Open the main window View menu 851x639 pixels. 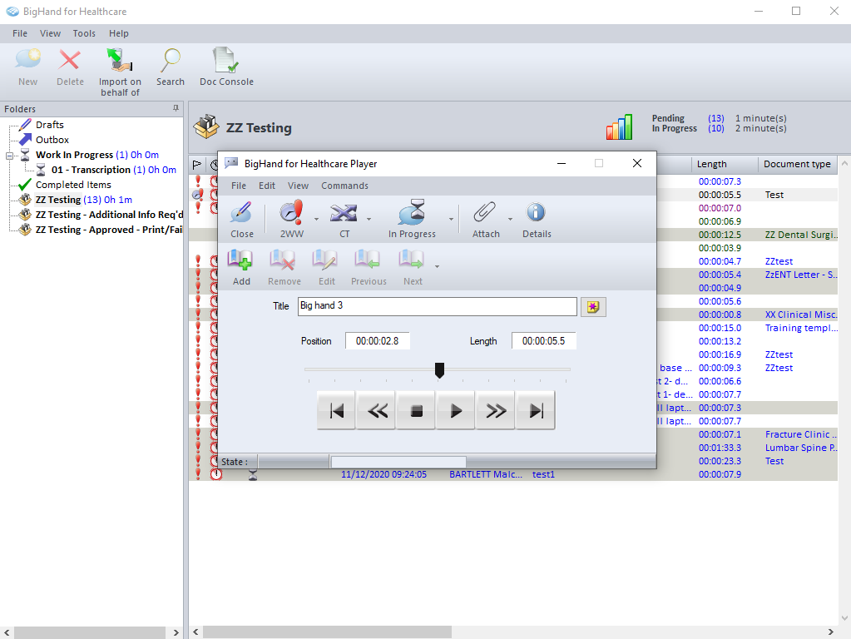(50, 33)
